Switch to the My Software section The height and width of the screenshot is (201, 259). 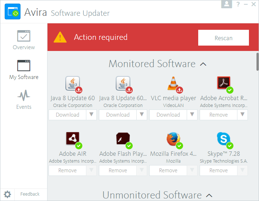(x=24, y=70)
